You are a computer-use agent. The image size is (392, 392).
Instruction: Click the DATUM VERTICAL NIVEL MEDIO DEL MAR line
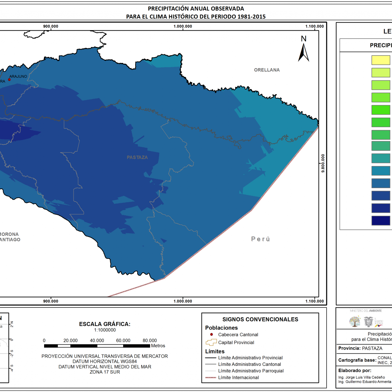pos(105,367)
